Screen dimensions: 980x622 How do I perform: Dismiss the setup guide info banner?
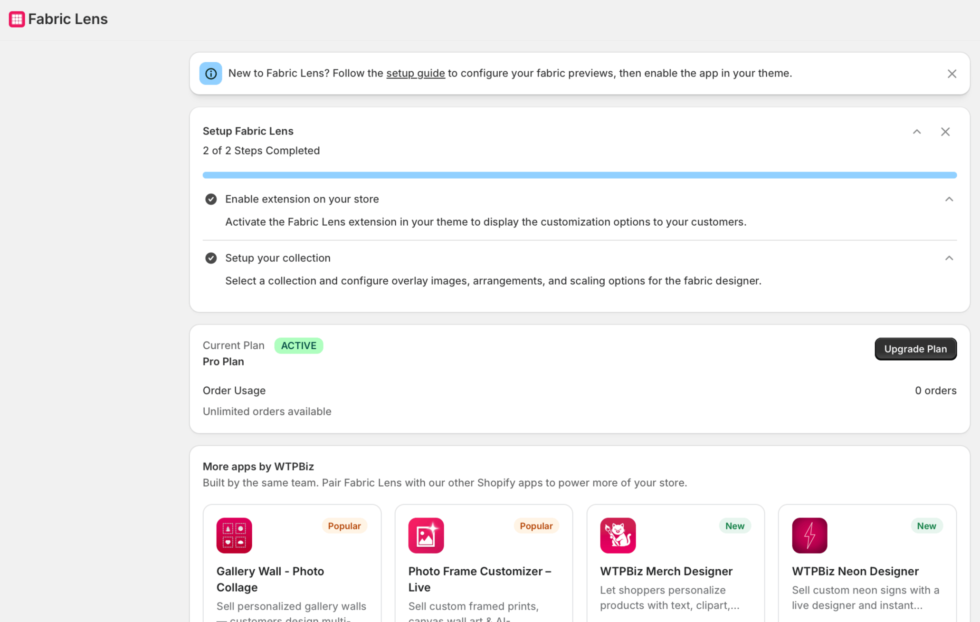coord(951,74)
